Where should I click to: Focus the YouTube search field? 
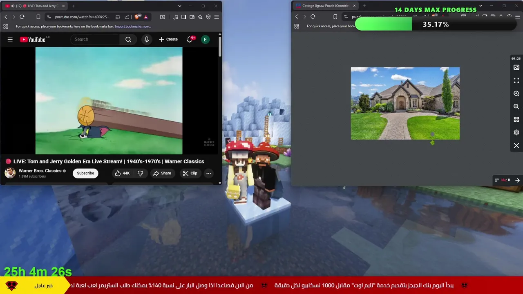96,39
